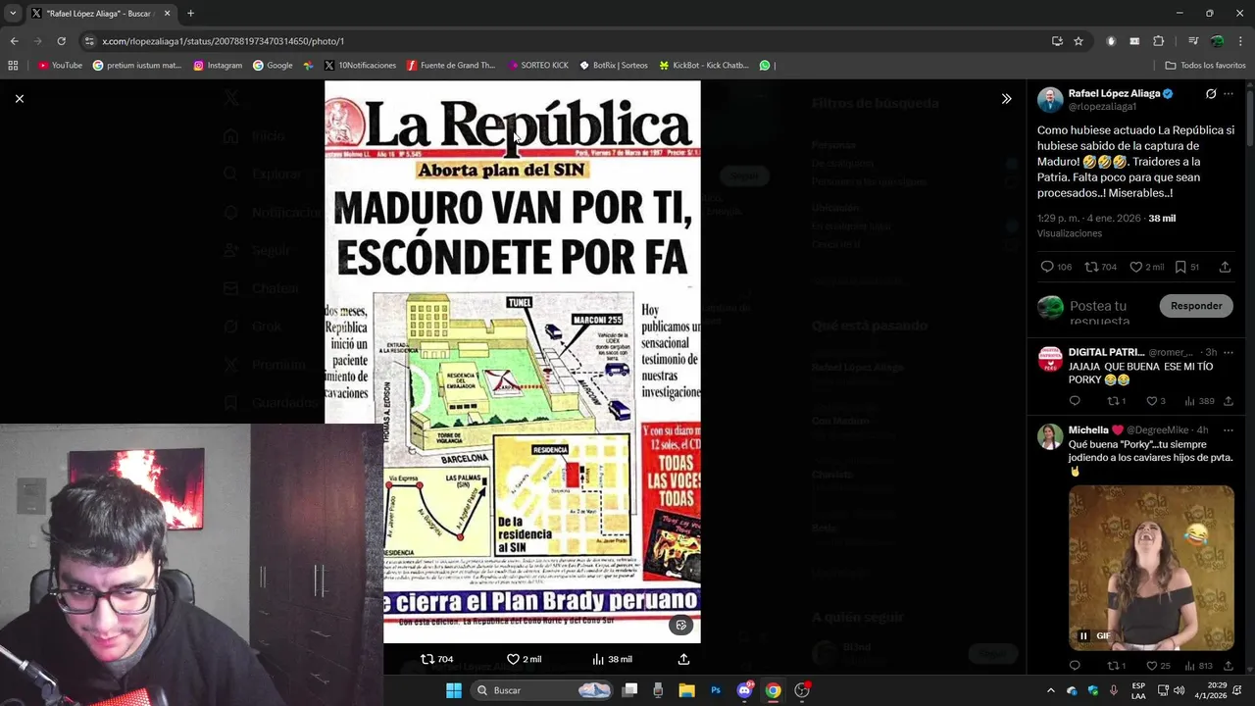Open Rafael López Aliaga name link

point(1114,93)
